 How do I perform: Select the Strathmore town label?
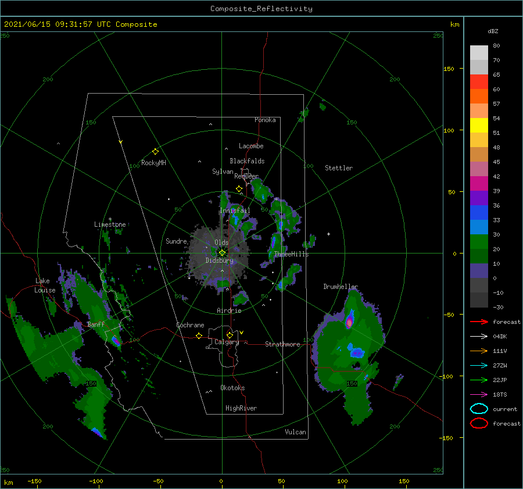point(282,344)
